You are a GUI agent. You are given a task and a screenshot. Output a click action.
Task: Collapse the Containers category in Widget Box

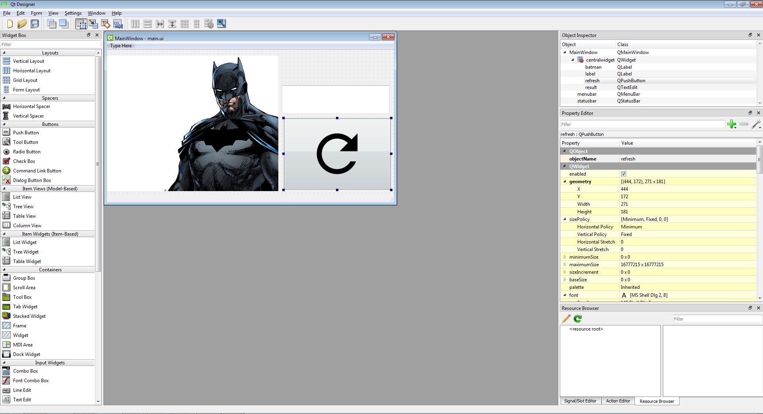coord(4,269)
